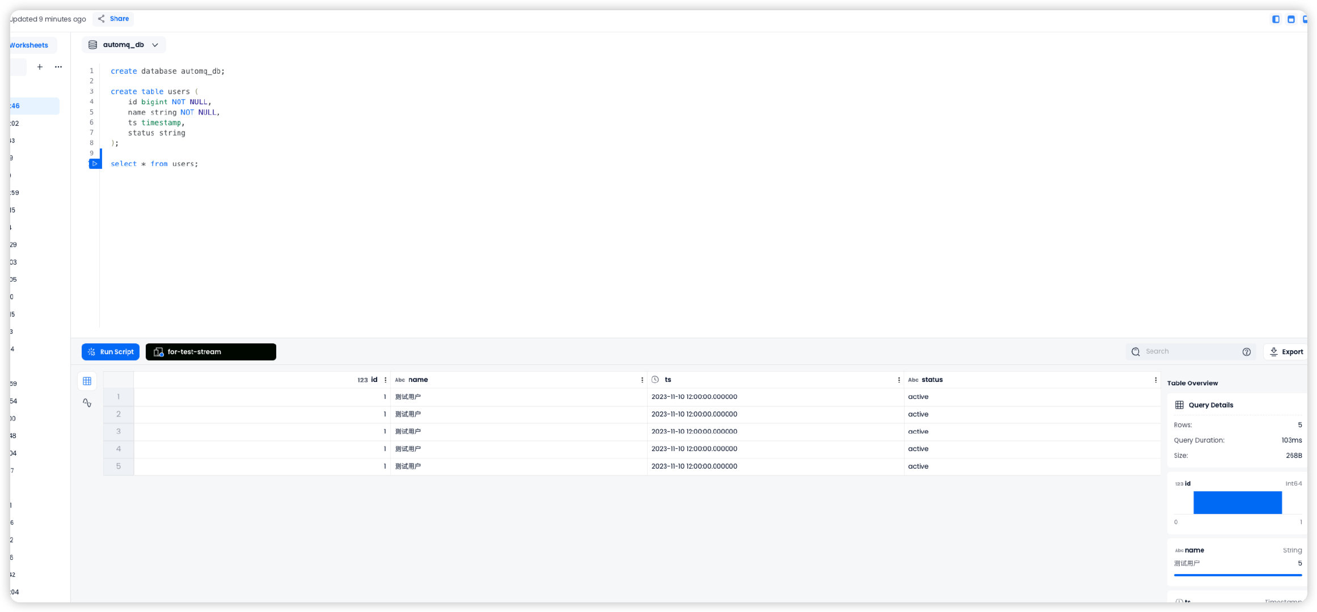Expand the automq_db database dropdown

pyautogui.click(x=124, y=45)
